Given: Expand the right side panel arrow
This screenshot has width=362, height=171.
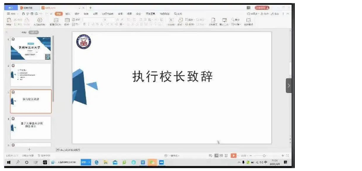Looking at the screenshot, I should tap(289, 85).
